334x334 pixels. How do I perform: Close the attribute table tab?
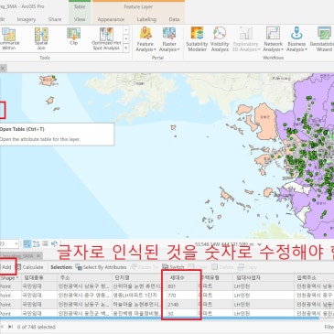(x=38, y=255)
